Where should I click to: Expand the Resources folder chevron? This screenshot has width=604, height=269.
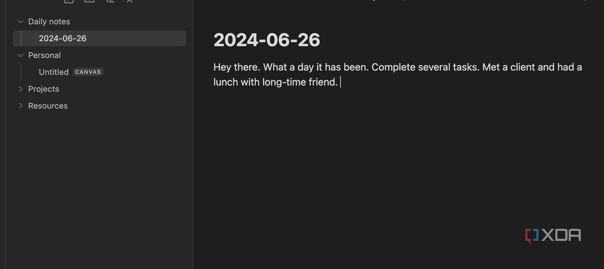20,106
